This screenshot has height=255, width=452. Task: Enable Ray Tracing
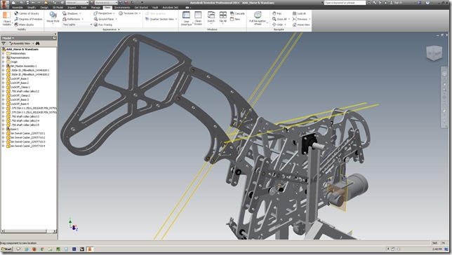click(103, 25)
